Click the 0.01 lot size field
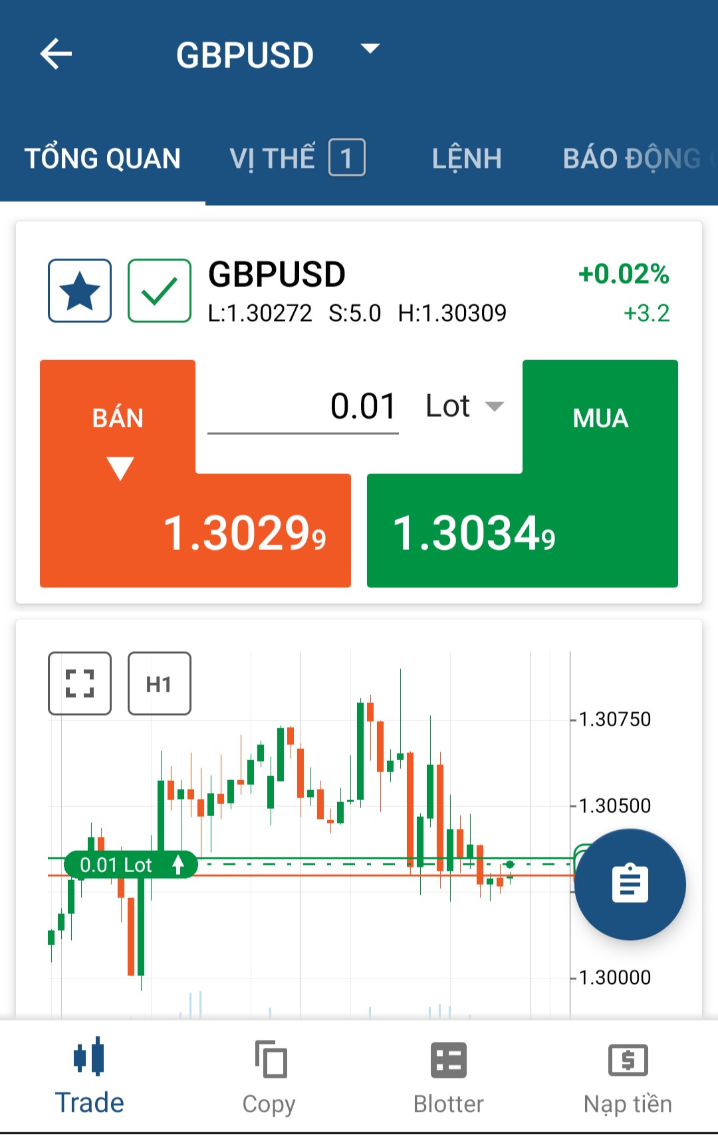The width and height of the screenshot is (718, 1135). pyautogui.click(x=303, y=406)
